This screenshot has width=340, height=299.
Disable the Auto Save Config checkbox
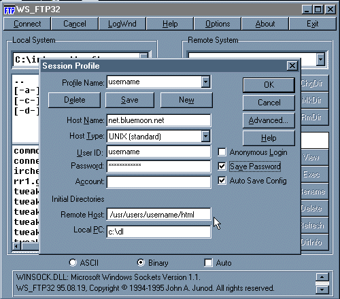point(222,181)
